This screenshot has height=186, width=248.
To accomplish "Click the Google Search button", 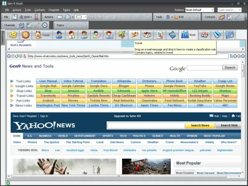I will 230,68.
